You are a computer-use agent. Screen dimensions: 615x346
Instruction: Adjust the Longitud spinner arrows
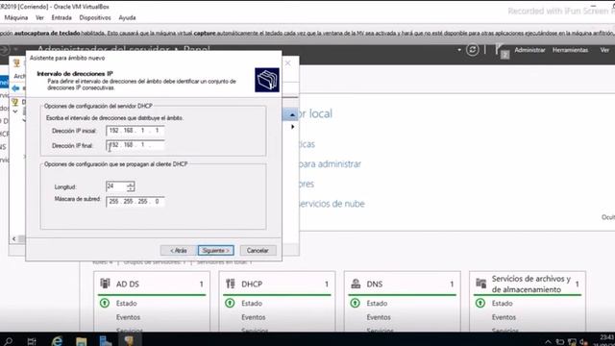131,186
